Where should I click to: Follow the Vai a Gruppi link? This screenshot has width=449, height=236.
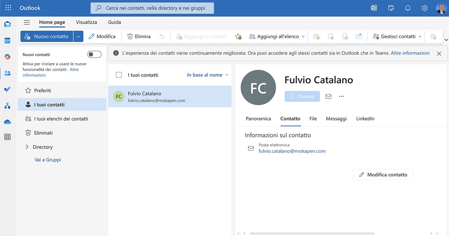point(48,160)
